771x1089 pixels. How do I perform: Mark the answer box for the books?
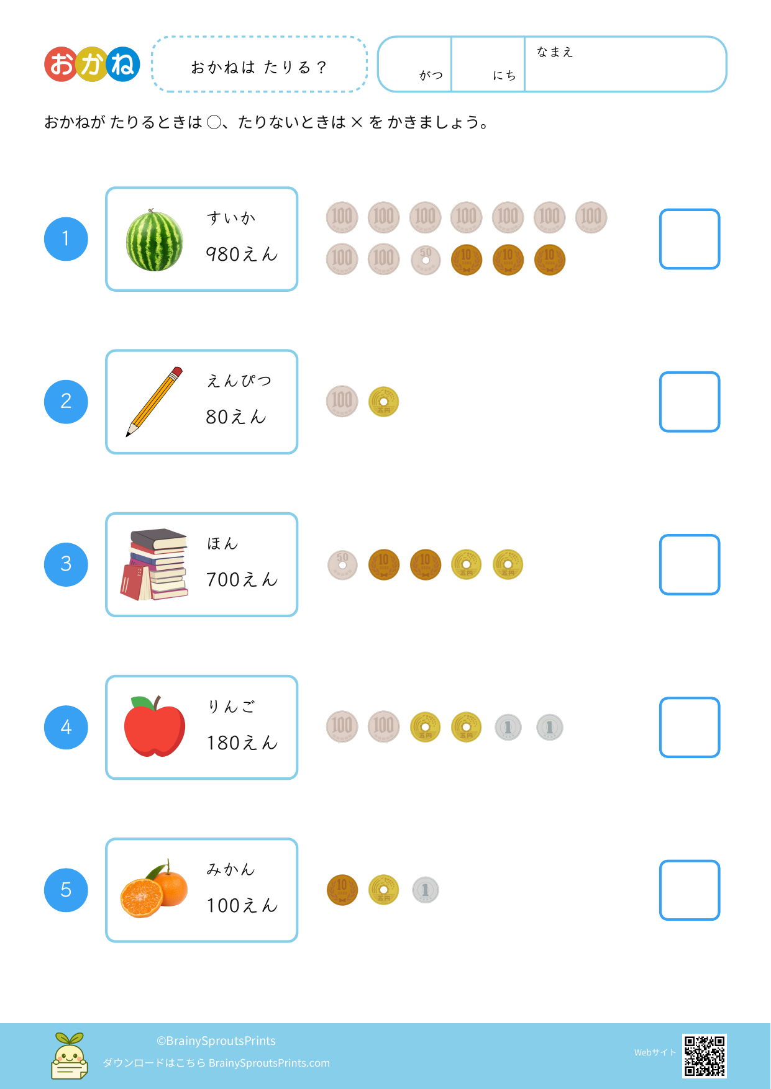pyautogui.click(x=689, y=564)
